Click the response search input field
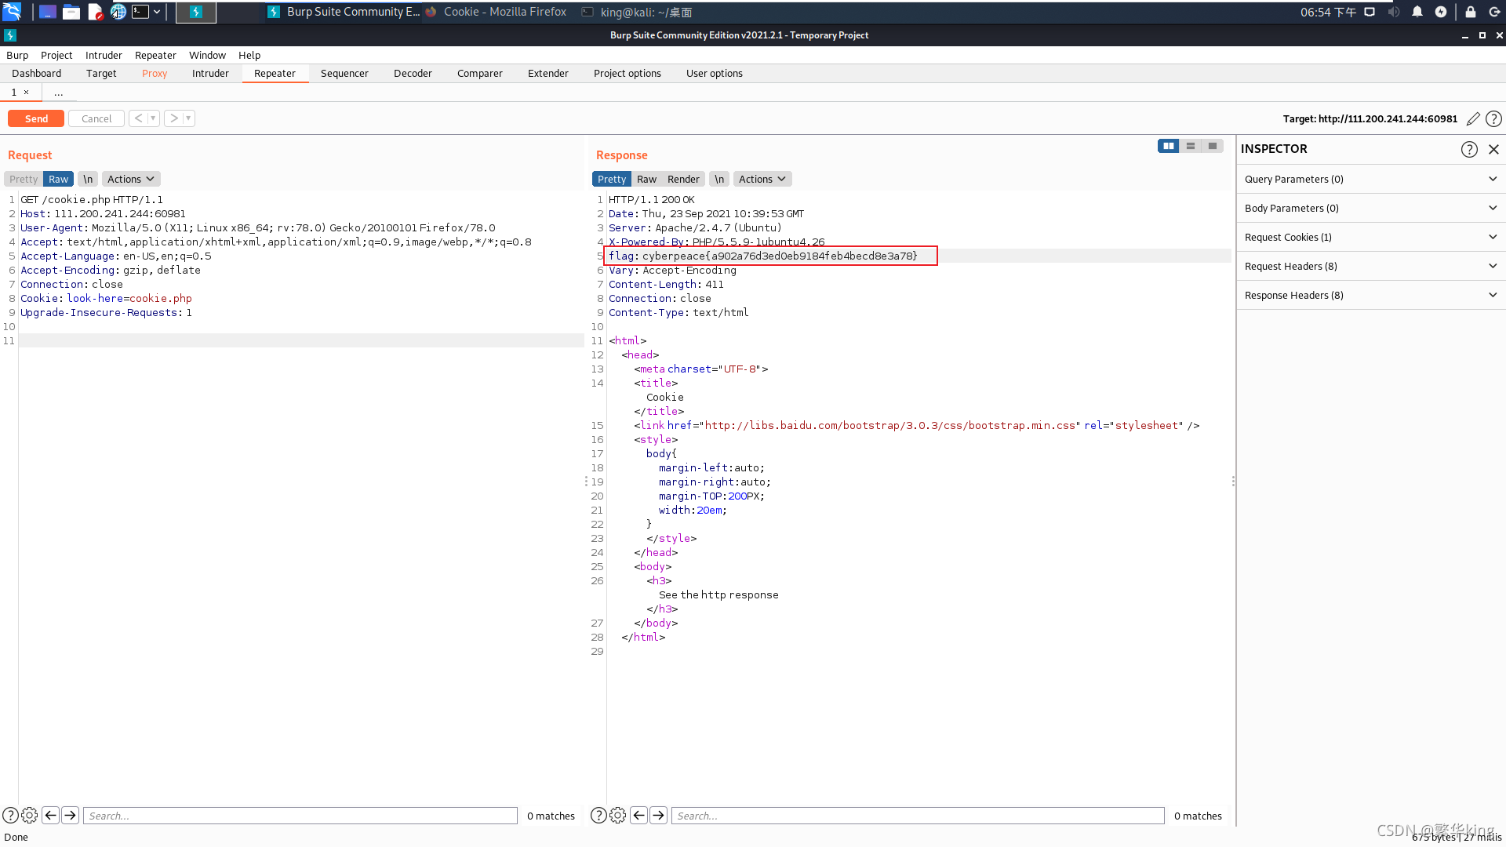This screenshot has height=847, width=1506. click(x=918, y=816)
